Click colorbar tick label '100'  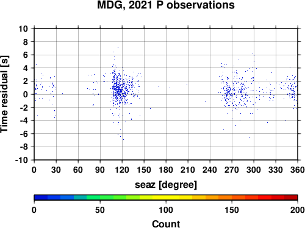[166, 210]
